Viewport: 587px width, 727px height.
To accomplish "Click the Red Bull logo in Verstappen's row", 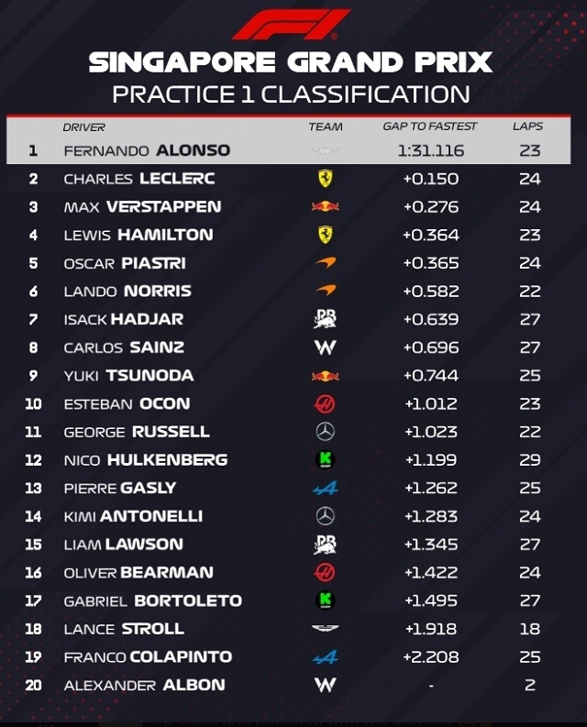I will pyautogui.click(x=326, y=207).
